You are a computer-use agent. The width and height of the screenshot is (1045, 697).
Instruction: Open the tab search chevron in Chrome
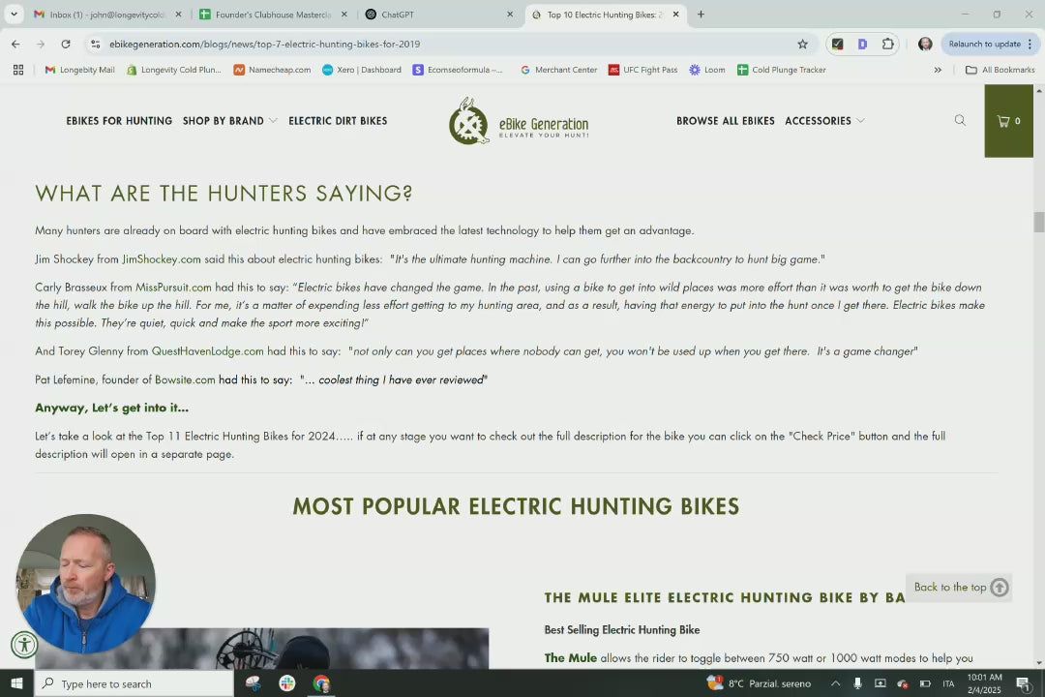(14, 15)
